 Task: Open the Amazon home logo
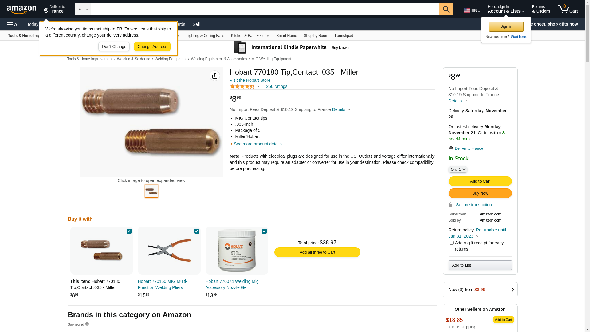(x=22, y=10)
